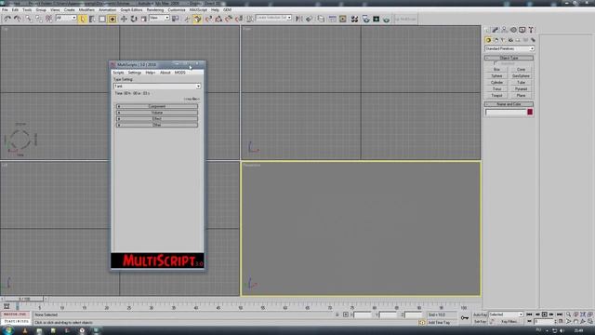Select Geometry category icon in Create panel

[488, 40]
